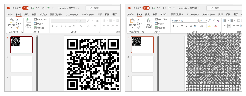Viewport: 246px width, 96px height.
Task: Open セクション dropdown in right window
Action: point(161,28)
